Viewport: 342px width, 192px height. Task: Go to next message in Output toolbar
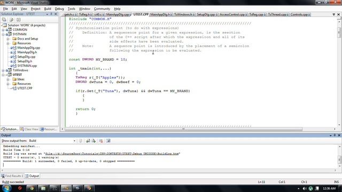(x=94, y=141)
